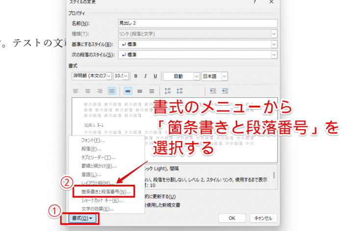Close the style change dialog

pos(272,2)
